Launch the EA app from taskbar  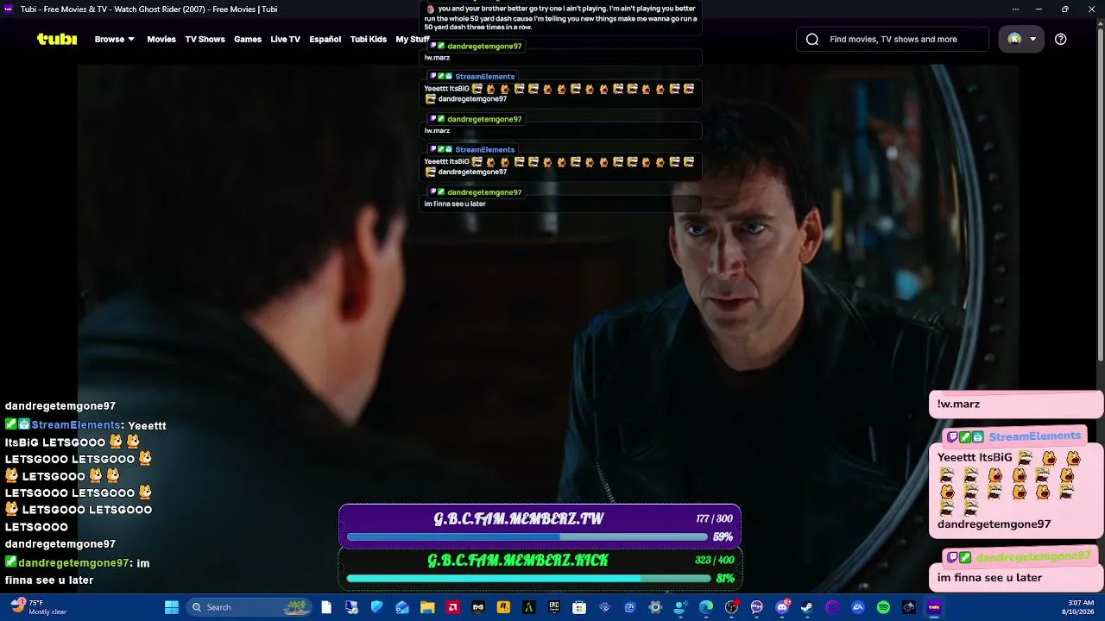(858, 607)
